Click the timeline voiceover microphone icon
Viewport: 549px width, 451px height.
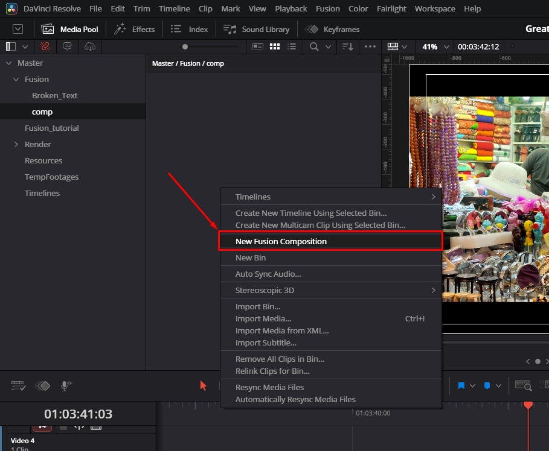tap(65, 386)
